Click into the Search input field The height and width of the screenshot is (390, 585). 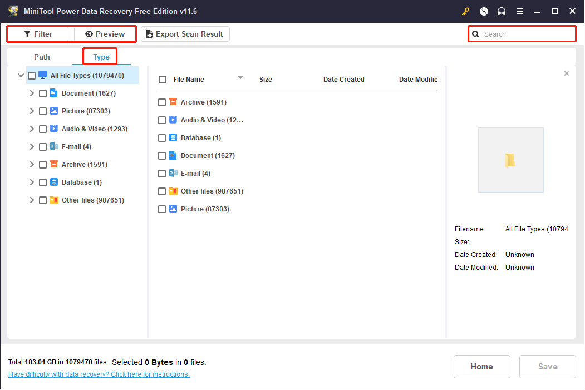[x=526, y=34]
